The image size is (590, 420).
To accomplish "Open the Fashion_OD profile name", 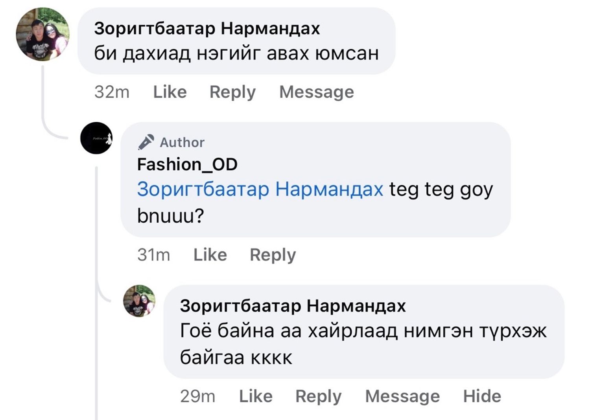I will coord(187,164).
